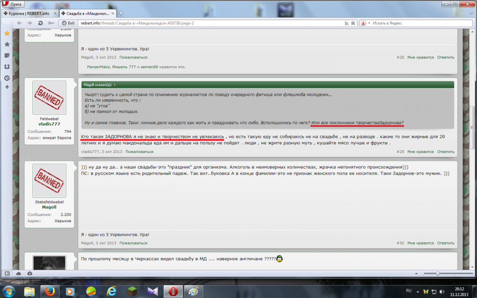This screenshot has width=477, height=298.
Task: Open a new tab with the plus button
Action: (121, 13)
